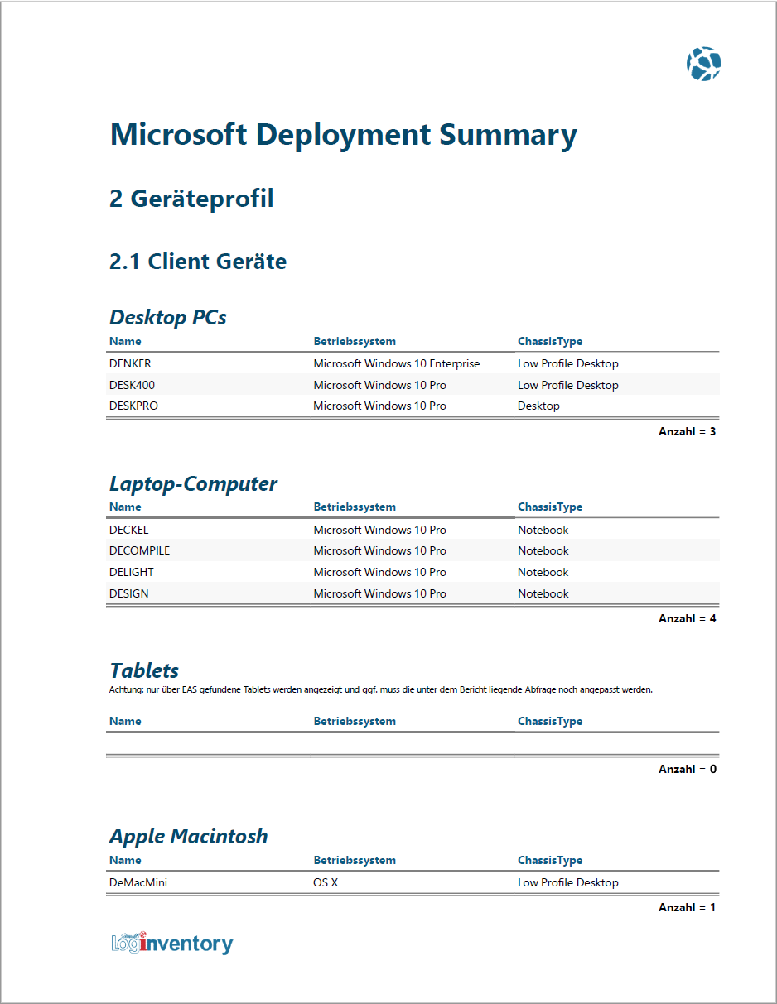Click the OS cell in DESKPRO row
777x1004 pixels.
(x=379, y=406)
